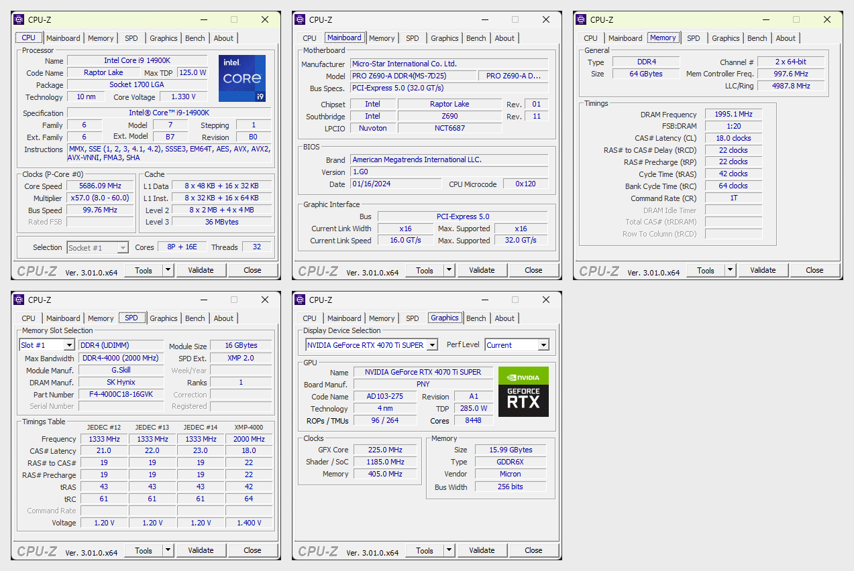The image size is (854, 571).
Task: Switch to CPU tab in SPD window
Action: 28,318
